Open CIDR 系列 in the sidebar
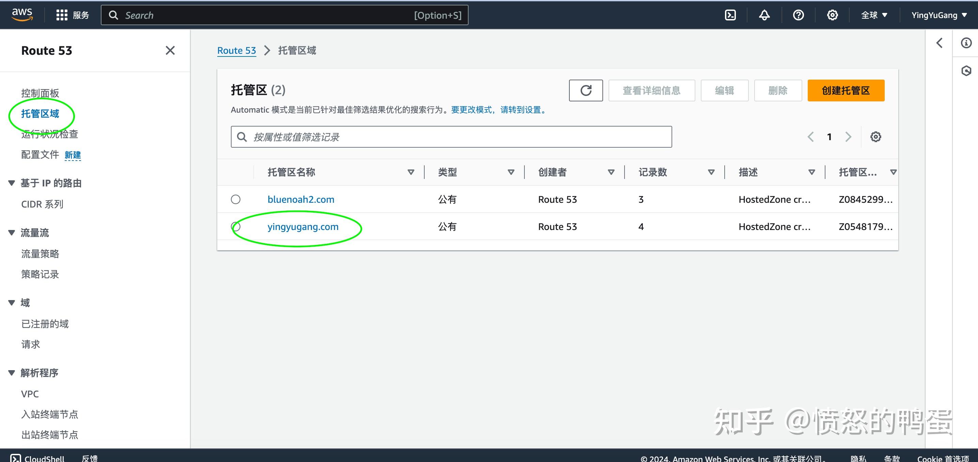 pyautogui.click(x=42, y=204)
